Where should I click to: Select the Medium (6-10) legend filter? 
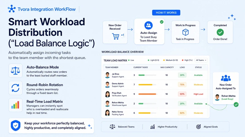(x=171, y=60)
